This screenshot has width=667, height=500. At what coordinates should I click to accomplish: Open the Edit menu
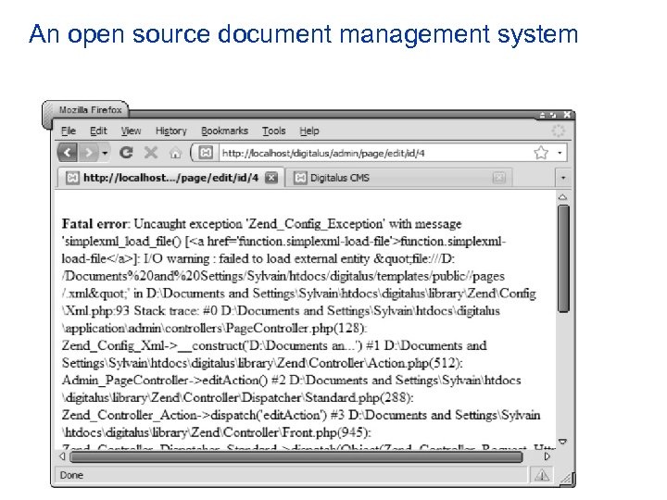coord(98,131)
